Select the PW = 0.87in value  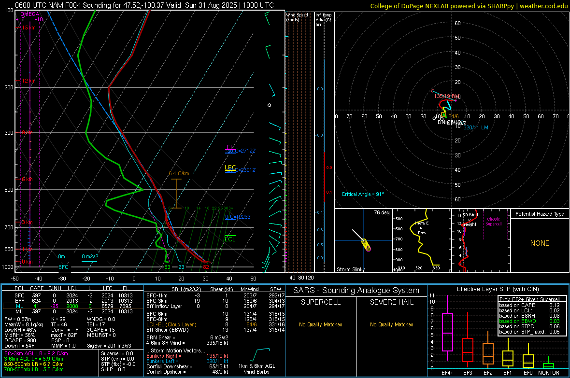[x=18, y=319]
